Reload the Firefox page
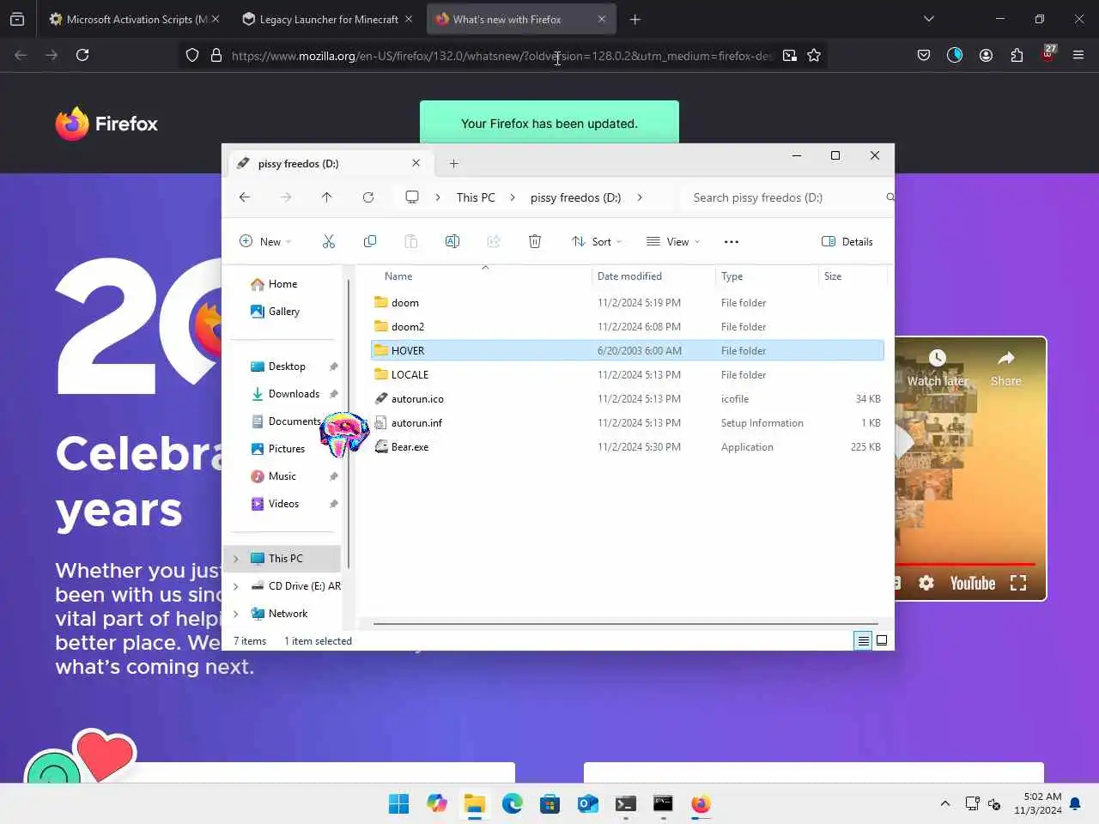The image size is (1099, 824). click(82, 55)
